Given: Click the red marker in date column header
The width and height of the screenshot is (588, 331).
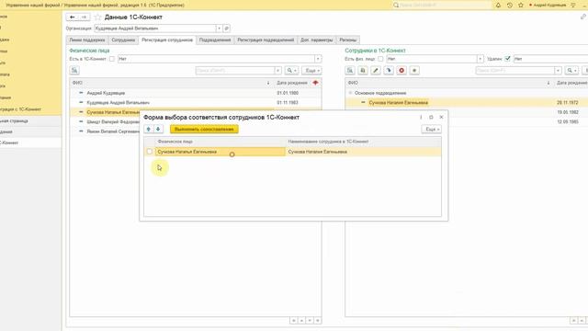Looking at the screenshot, I should [x=315, y=83].
